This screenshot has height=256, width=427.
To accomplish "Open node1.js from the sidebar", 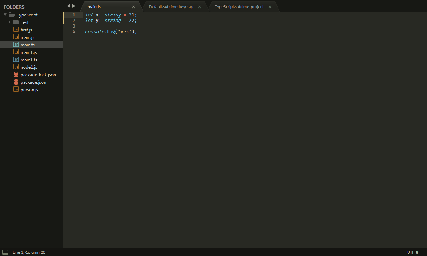I will coord(29,67).
